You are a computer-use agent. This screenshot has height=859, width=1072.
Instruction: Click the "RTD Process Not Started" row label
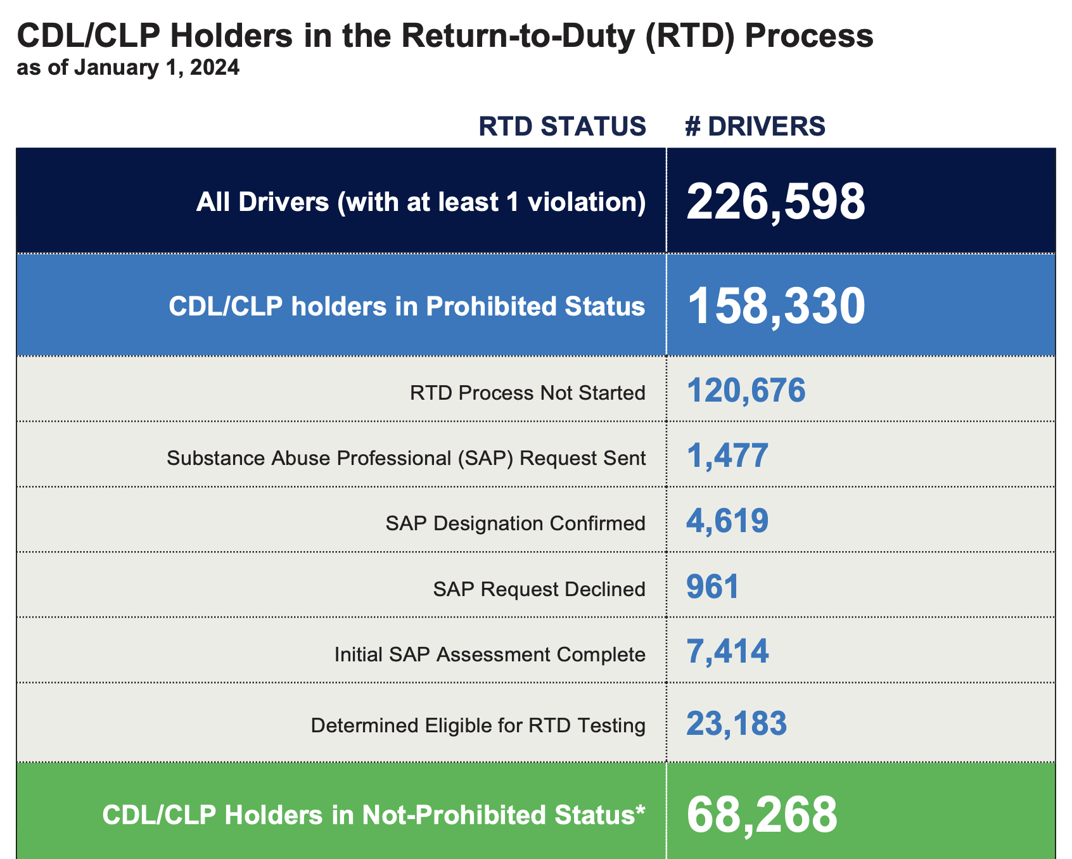(527, 393)
